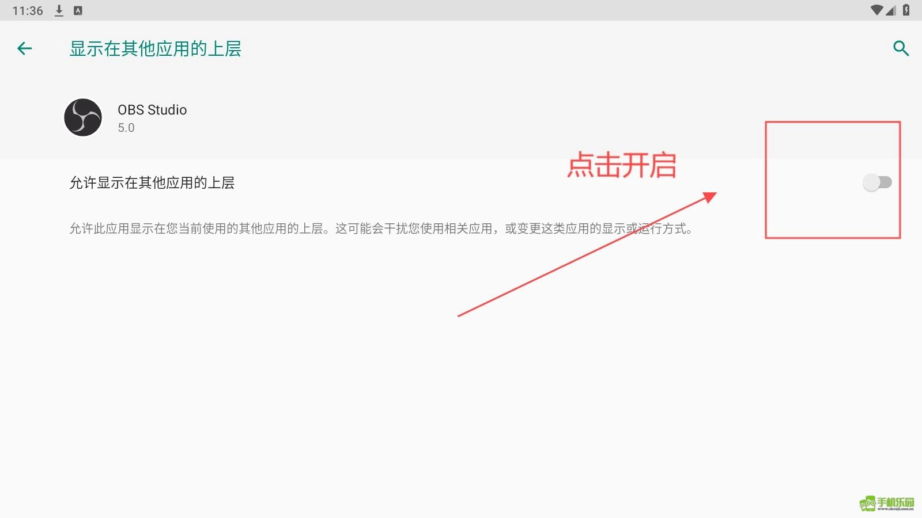The width and height of the screenshot is (922, 518).
Task: Click the version number 5.0
Action: click(126, 128)
